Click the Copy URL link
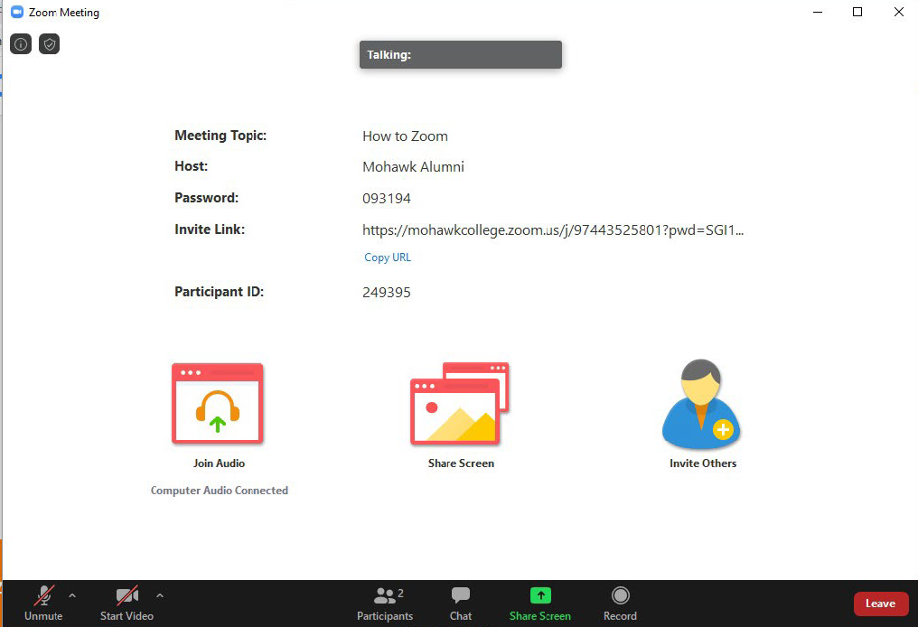The height and width of the screenshot is (627, 918). click(x=388, y=257)
